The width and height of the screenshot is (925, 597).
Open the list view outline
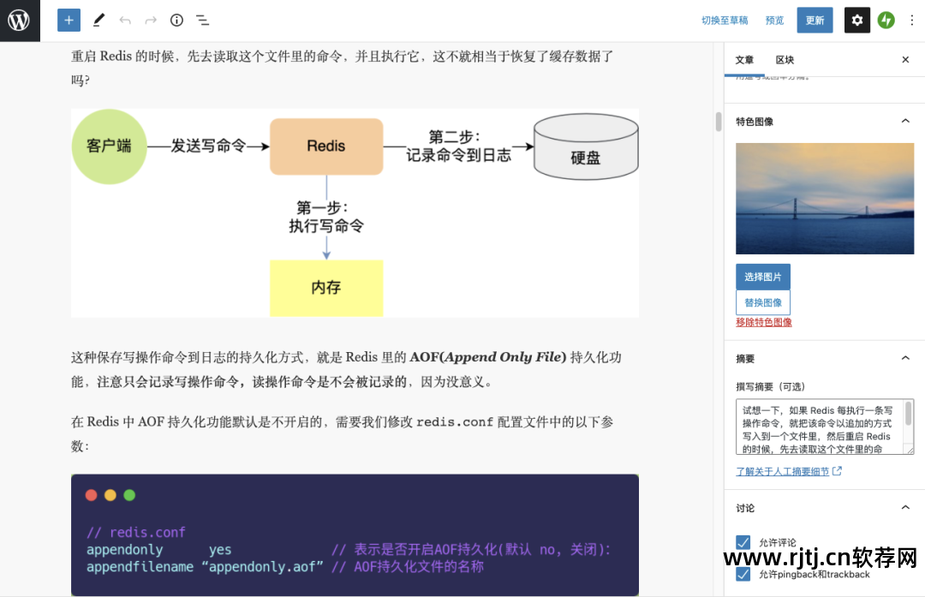(x=202, y=21)
